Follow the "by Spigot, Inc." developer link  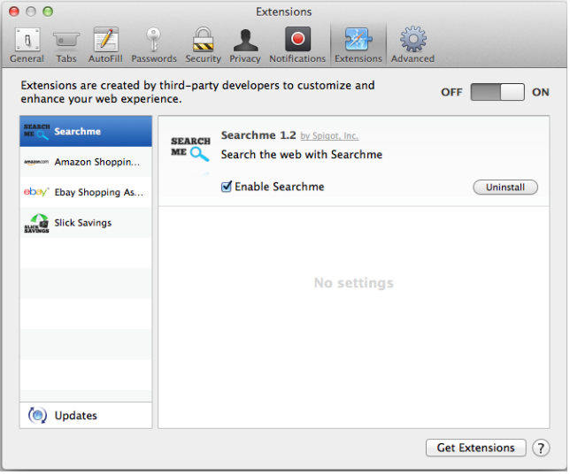click(x=329, y=136)
